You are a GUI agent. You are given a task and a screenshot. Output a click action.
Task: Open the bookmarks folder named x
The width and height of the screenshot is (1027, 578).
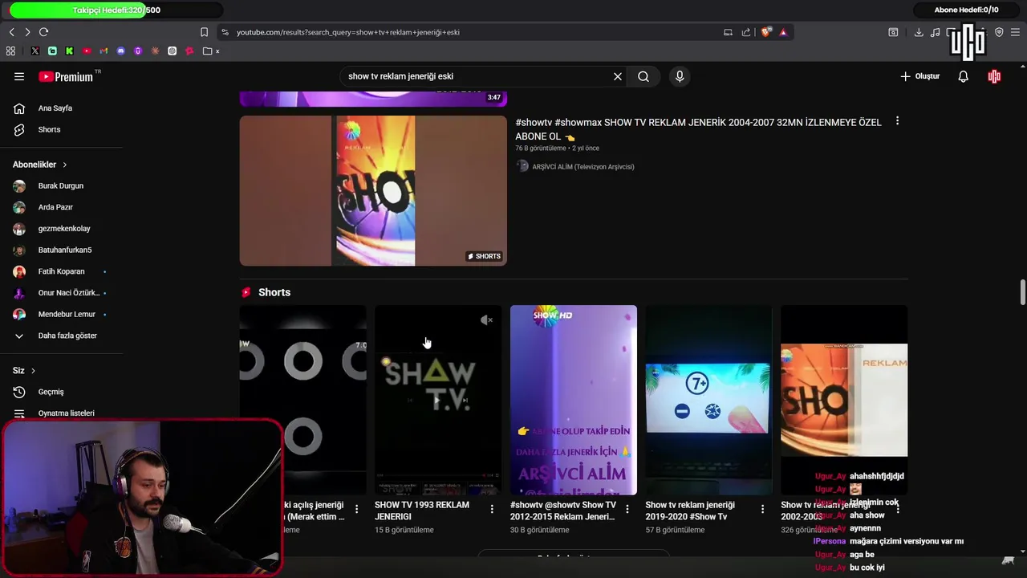[x=212, y=51]
